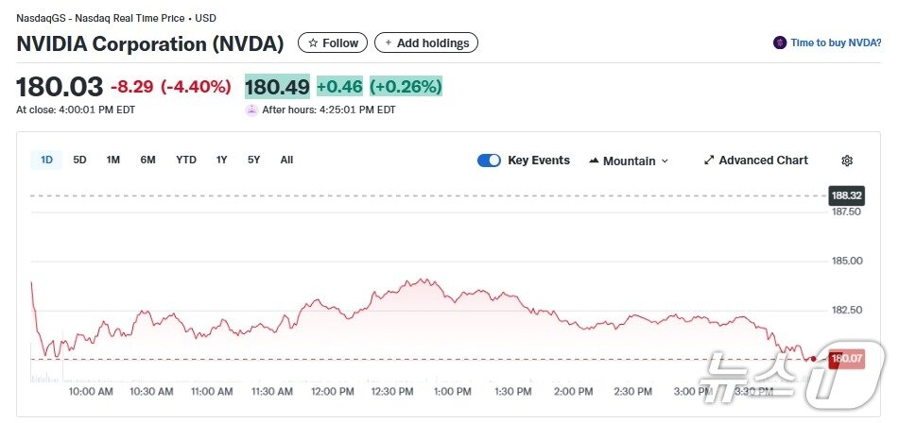Switch chart to YTD range
The height and width of the screenshot is (423, 899).
[186, 160]
